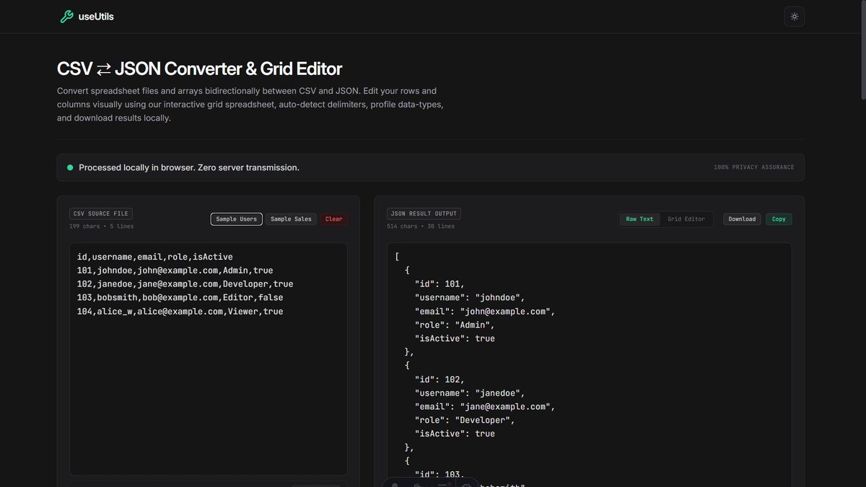The image size is (866, 487).
Task: Click the JSON line '"id": 101,'
Action: point(439,284)
